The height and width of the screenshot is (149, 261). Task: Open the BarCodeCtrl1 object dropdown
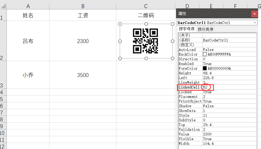tap(255, 23)
